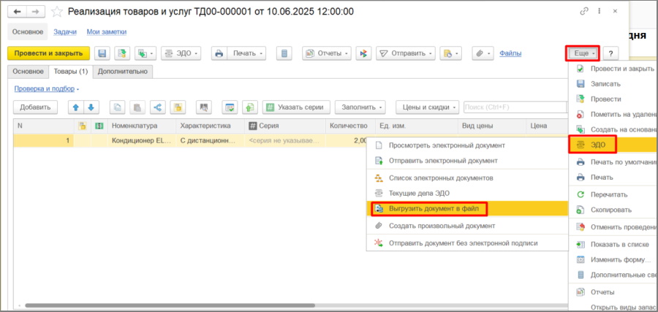The height and width of the screenshot is (312, 658).
Task: Switch to the Товары (1) tab
Action: (71, 72)
